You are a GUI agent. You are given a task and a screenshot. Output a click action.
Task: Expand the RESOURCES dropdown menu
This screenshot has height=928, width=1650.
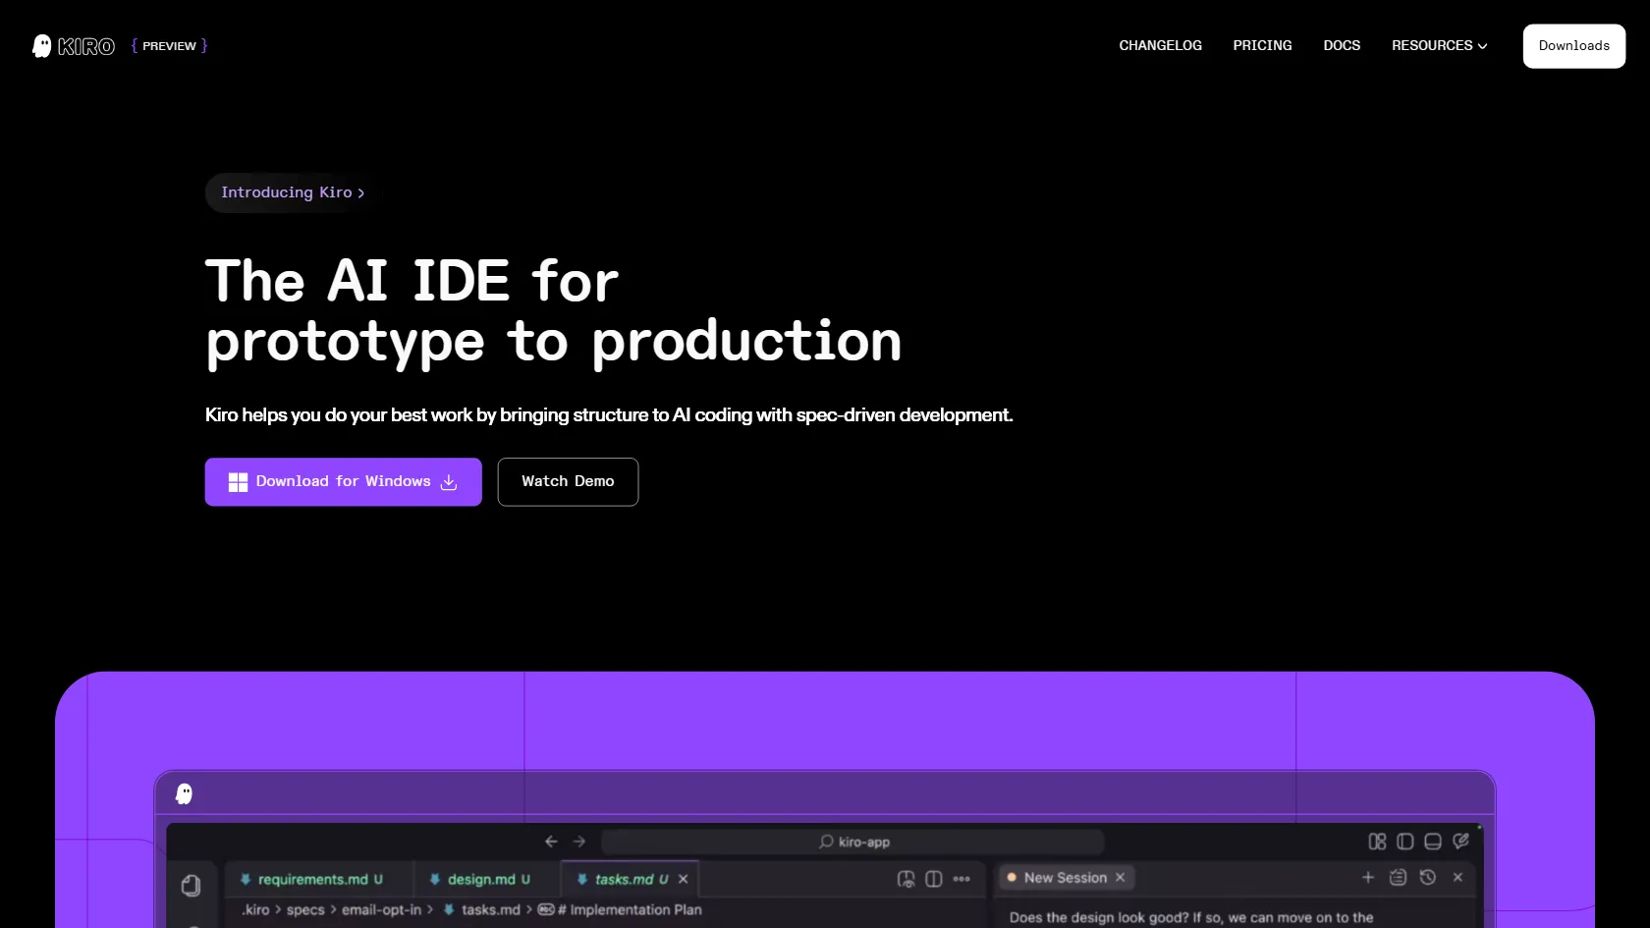(1440, 46)
